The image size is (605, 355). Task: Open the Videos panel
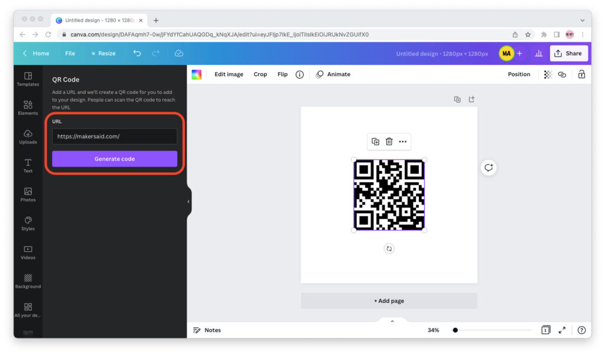pyautogui.click(x=28, y=252)
